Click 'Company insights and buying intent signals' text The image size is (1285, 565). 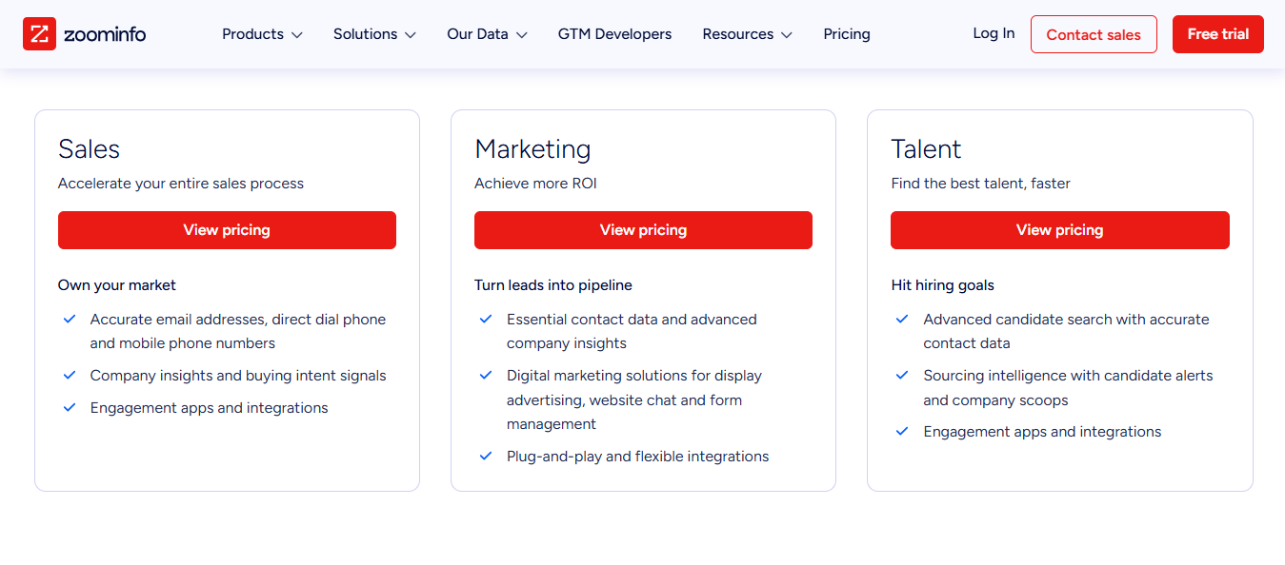coord(238,376)
